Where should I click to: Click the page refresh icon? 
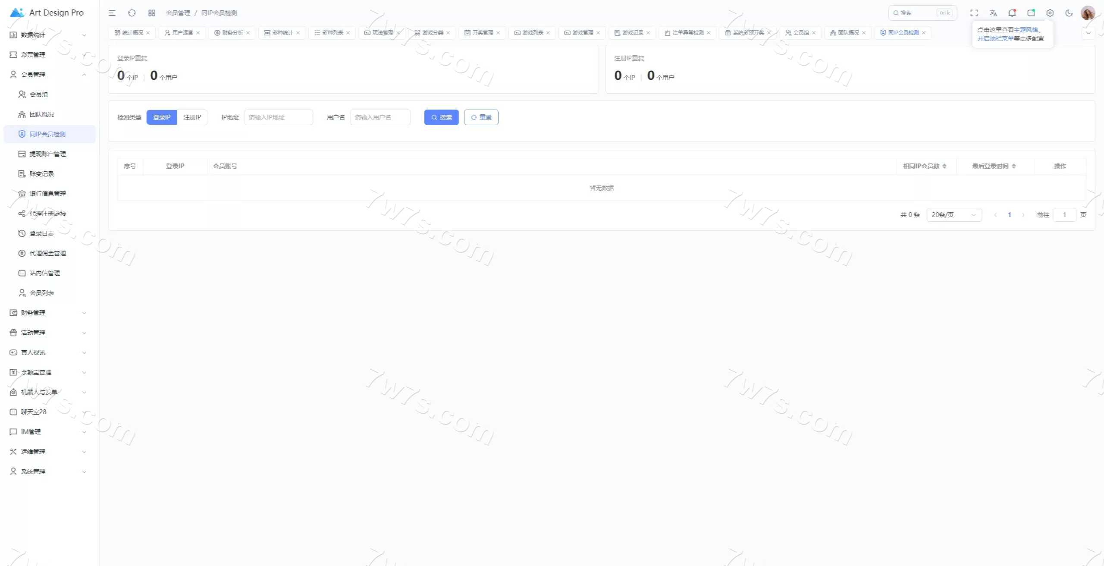point(132,13)
